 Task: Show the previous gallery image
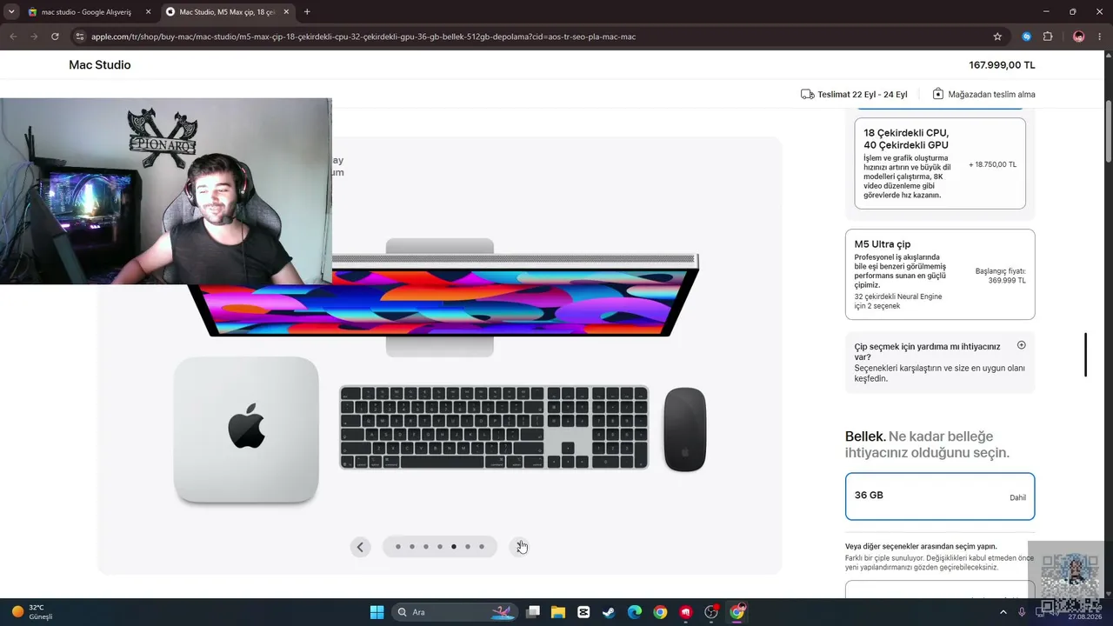[x=361, y=547]
